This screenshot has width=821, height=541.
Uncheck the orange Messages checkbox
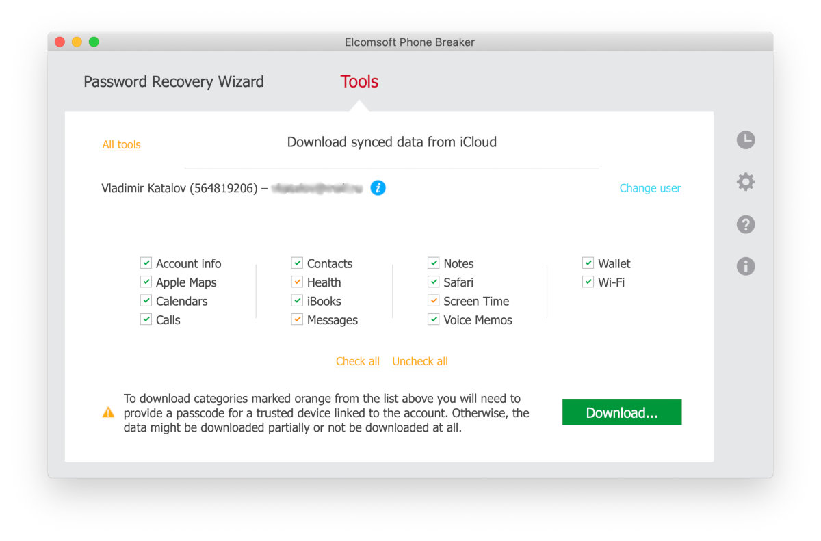297,319
